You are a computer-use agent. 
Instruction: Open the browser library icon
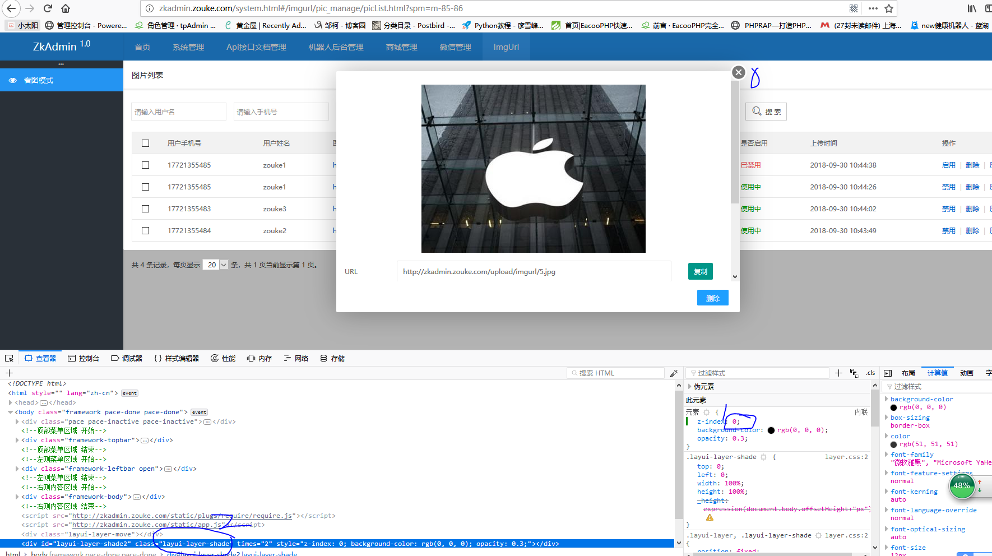[972, 8]
